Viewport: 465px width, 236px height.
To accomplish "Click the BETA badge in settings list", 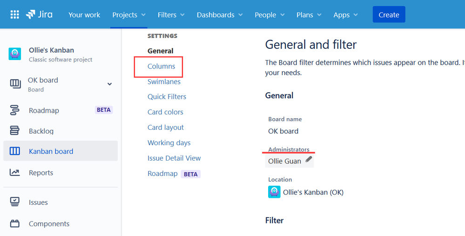I will (191, 174).
